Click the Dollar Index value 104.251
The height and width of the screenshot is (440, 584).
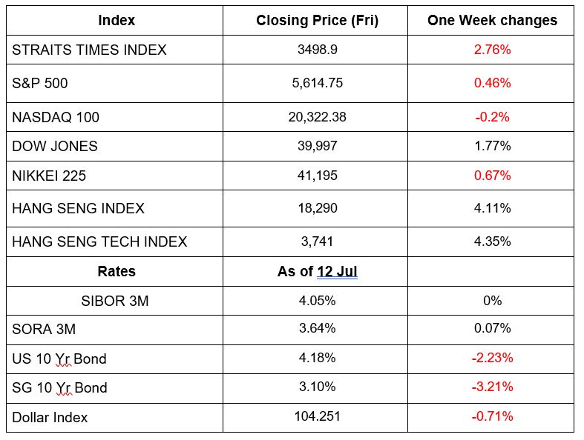click(x=317, y=417)
